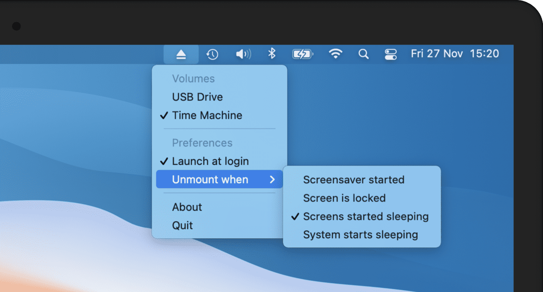Image resolution: width=543 pixels, height=292 pixels.
Task: Select USB Drive from the Volumes list
Action: 197,97
